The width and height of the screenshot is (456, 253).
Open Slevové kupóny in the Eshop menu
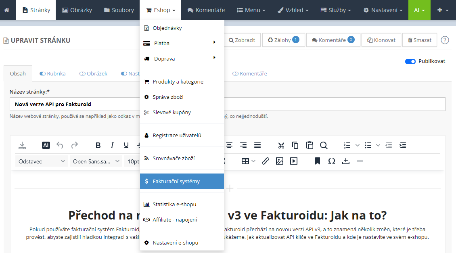click(x=172, y=112)
